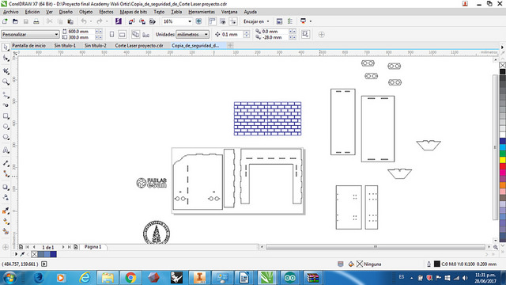Open Arduino from the taskbar
The image size is (506, 285).
pos(290,278)
